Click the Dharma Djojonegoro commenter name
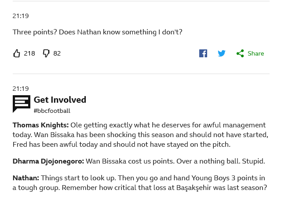 coord(48,161)
